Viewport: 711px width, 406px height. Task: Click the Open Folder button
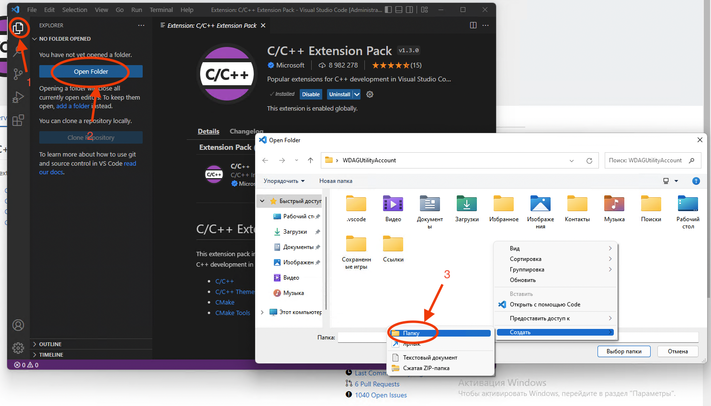point(91,71)
